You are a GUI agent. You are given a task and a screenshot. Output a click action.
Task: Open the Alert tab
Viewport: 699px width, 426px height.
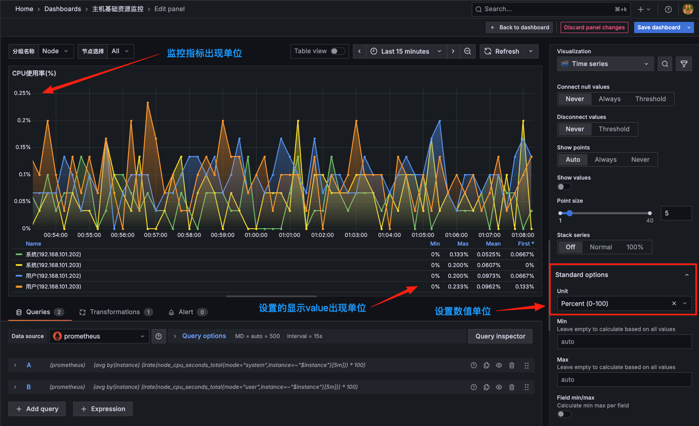[187, 312]
